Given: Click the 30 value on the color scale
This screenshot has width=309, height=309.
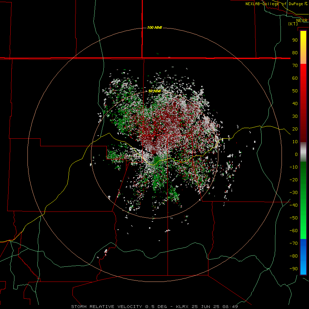Looking at the screenshot, I should pos(295,116).
